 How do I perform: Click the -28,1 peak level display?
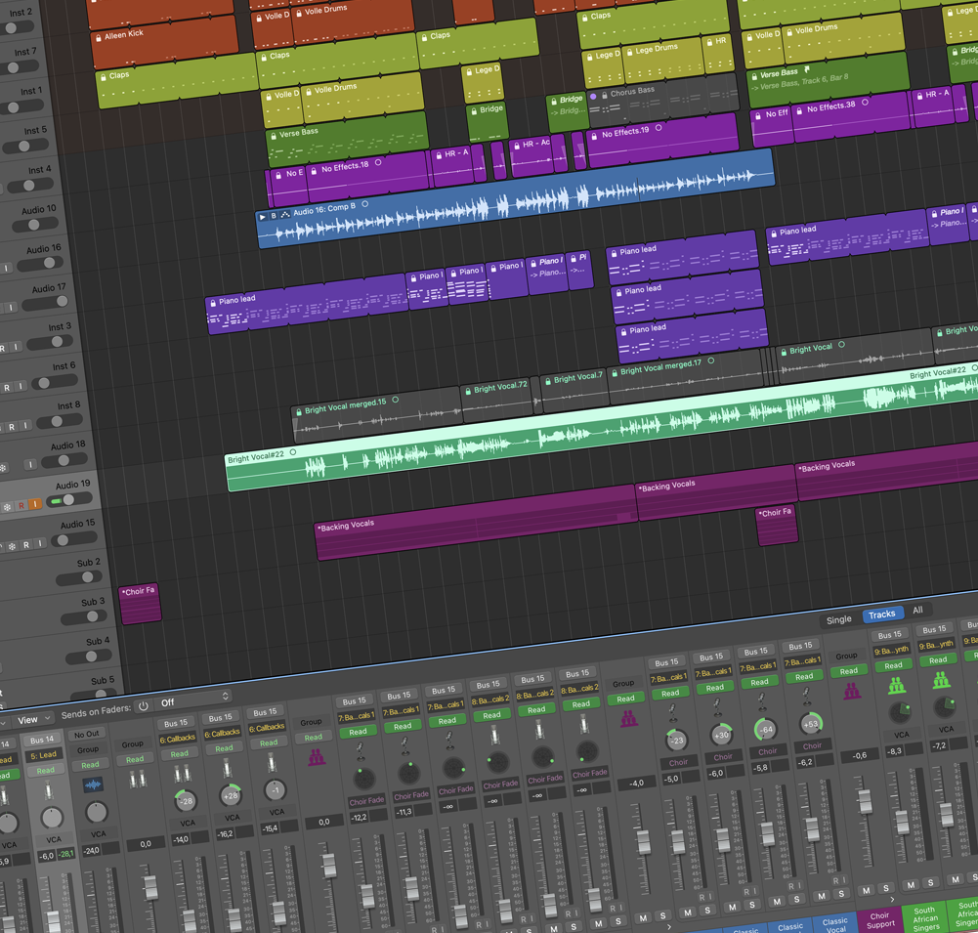(66, 853)
